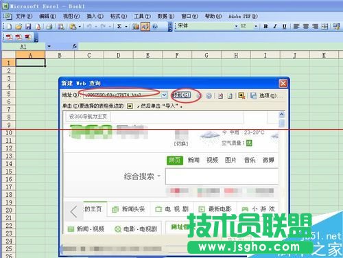Click the Open file icon
This screenshot has height=258, width=343.
[19, 27]
